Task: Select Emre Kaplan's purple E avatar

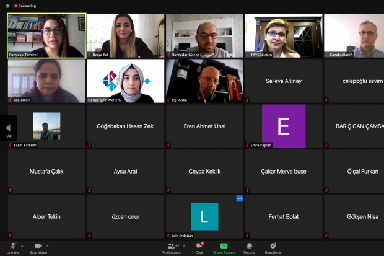Action: point(283,126)
